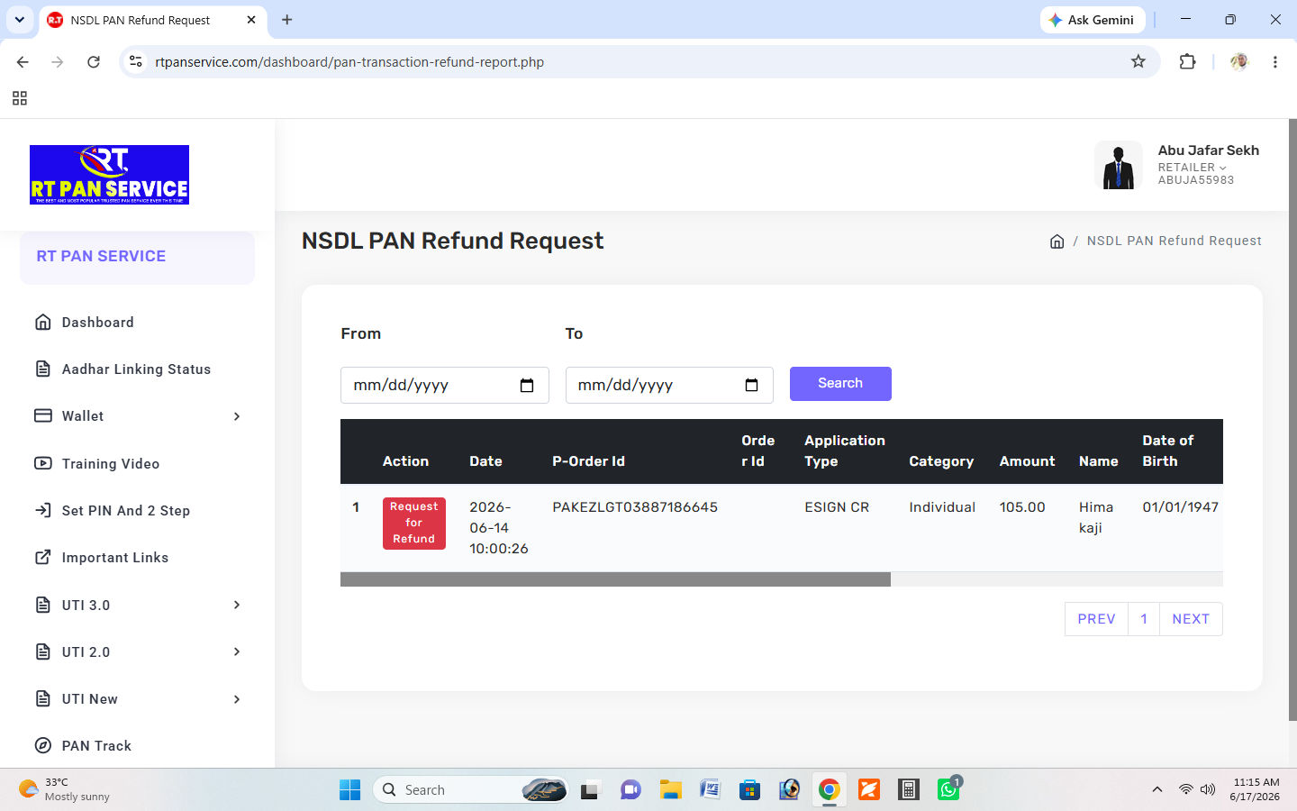Open weather widget showing 33°C
The image size is (1297, 811).
[65, 789]
